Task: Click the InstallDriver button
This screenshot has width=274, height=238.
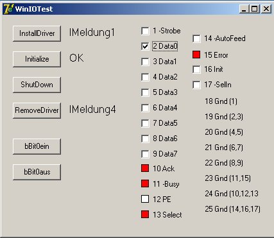Action: [37, 33]
